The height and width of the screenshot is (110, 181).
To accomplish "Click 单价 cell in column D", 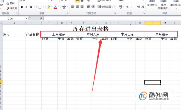I will tap(62, 38).
